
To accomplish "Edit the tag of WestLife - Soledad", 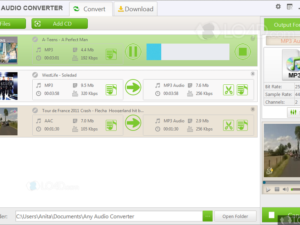I will click(35, 75).
